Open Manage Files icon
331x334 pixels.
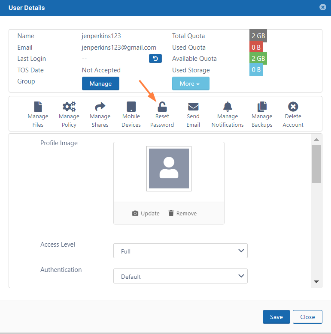[38, 107]
